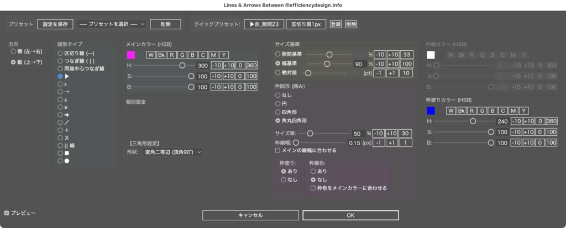Open the 形状 triangle shape dropdown

click(172, 152)
